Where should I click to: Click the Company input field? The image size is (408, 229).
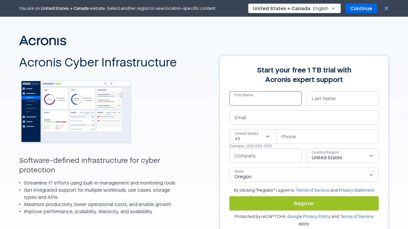[265, 156]
